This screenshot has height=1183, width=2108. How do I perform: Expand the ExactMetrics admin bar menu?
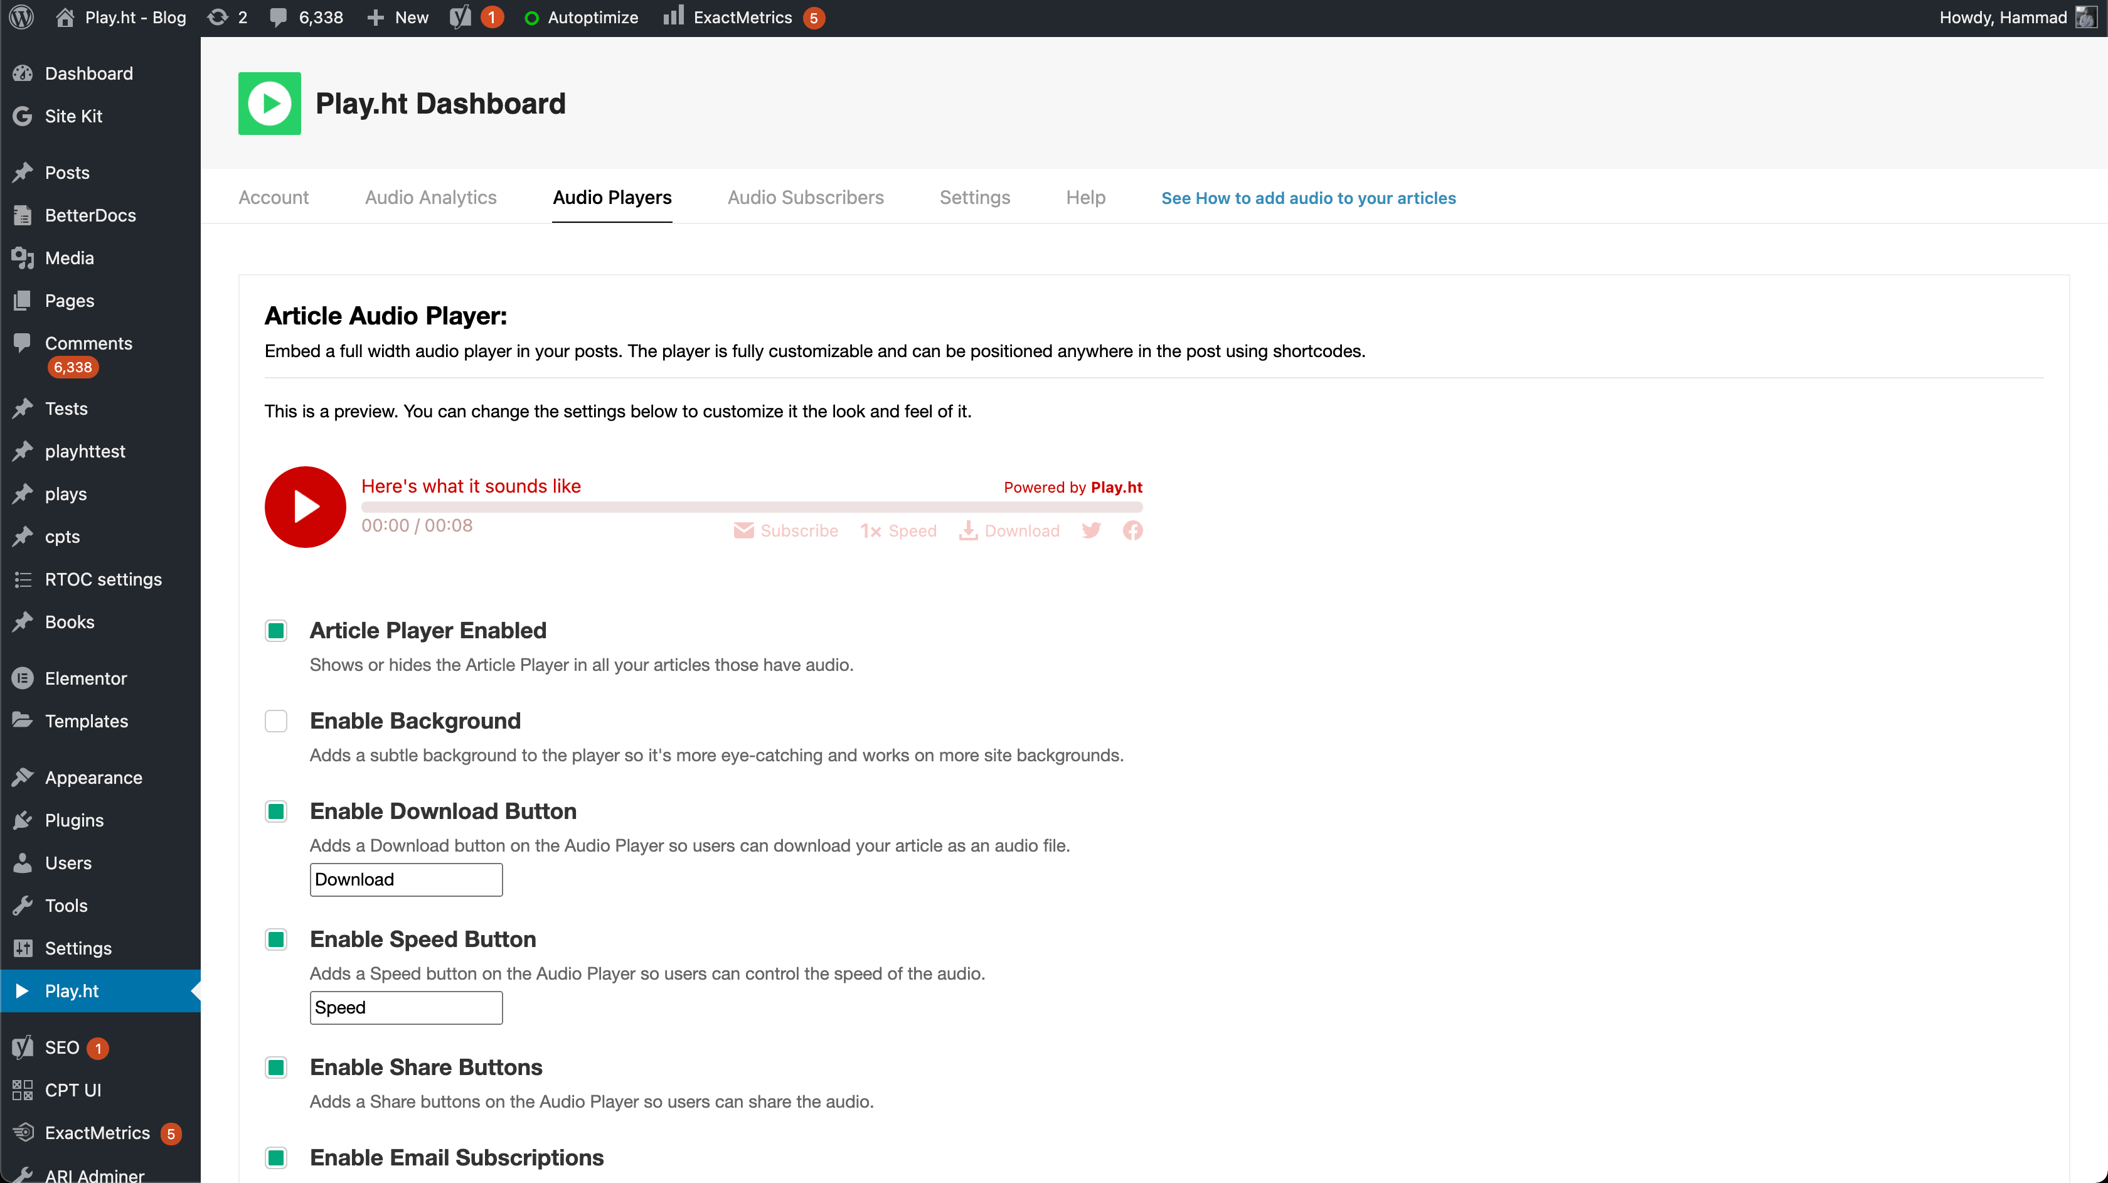tap(742, 17)
